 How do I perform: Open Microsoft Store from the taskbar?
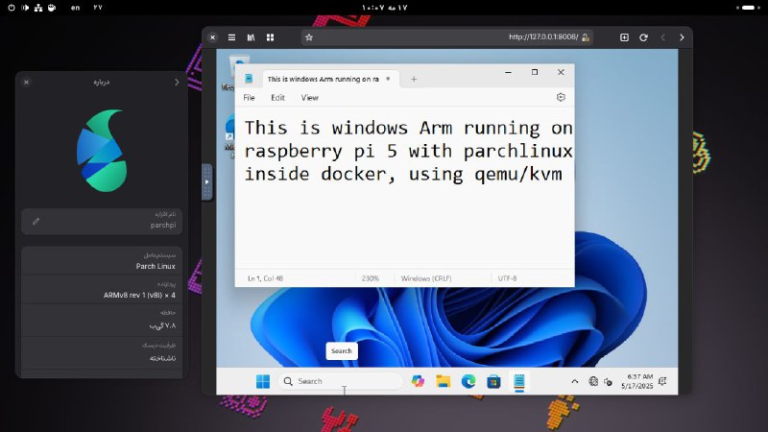tap(493, 381)
